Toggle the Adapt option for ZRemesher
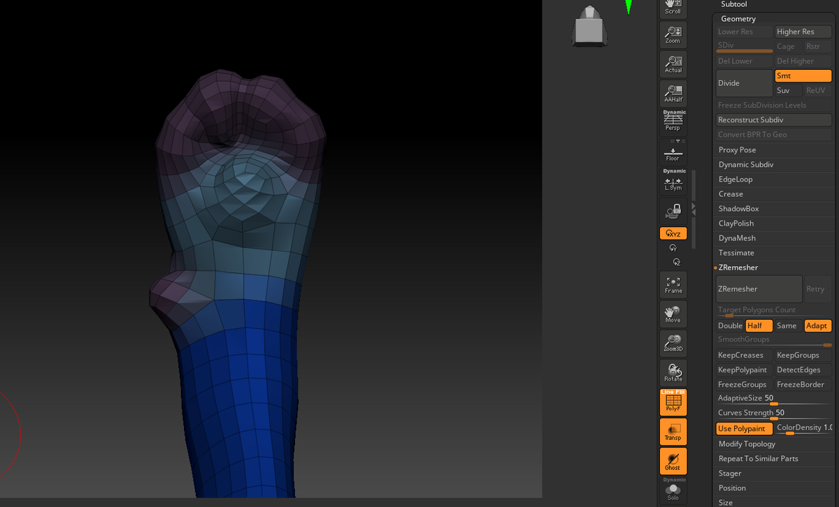Screen dimensions: 839x507 (x=817, y=325)
